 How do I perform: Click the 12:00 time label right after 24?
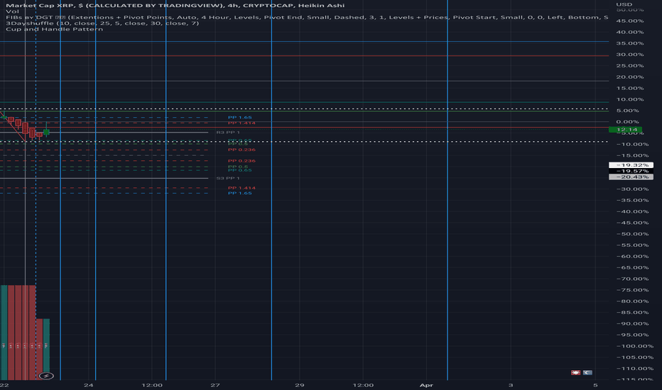152,385
